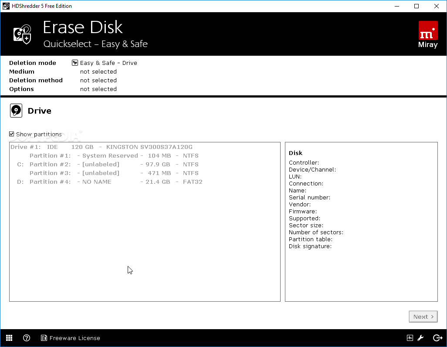Click the Deletion mode label
The width and height of the screenshot is (447, 347).
tap(33, 63)
